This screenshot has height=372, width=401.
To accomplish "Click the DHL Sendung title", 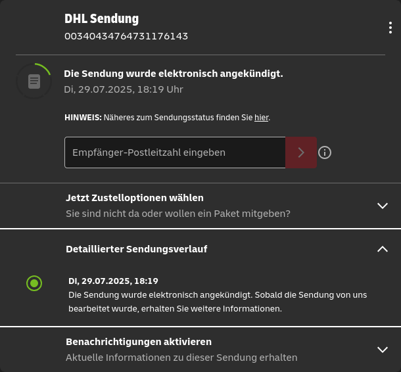I will click(x=101, y=18).
